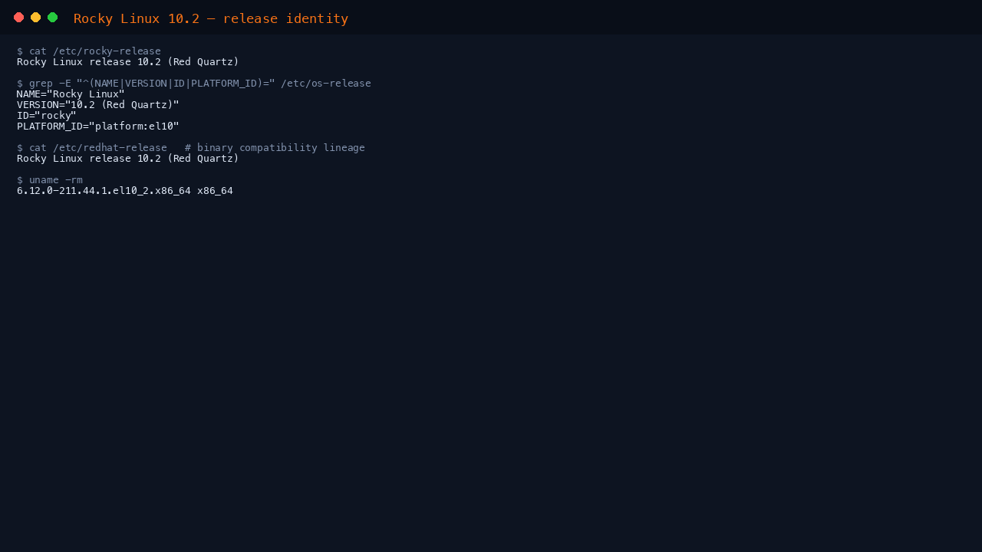
Task: Click the NAME="Rocky Linux" output line
Action: point(71,94)
